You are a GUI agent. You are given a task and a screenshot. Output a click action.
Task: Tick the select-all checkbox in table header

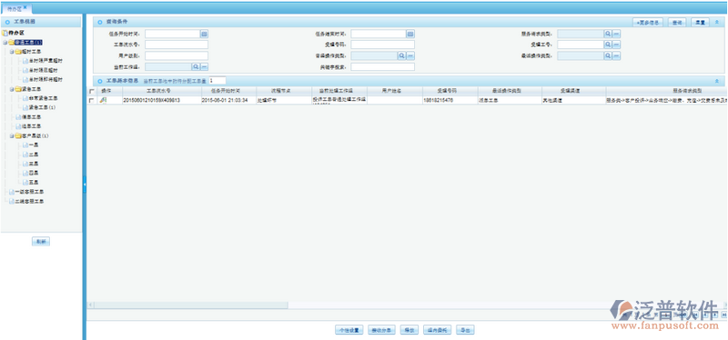(x=92, y=91)
